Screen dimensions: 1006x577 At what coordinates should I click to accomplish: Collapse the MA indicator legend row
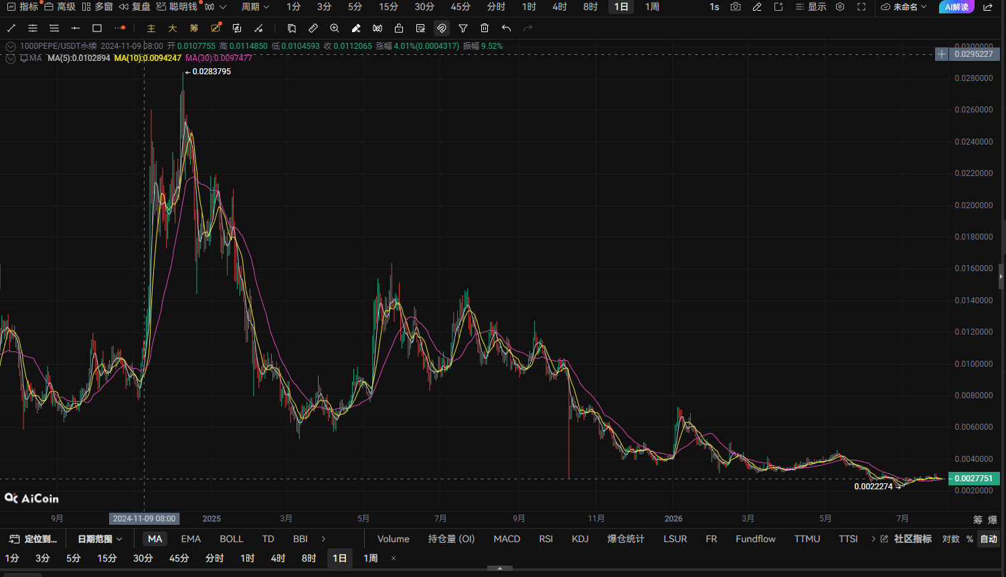point(10,58)
